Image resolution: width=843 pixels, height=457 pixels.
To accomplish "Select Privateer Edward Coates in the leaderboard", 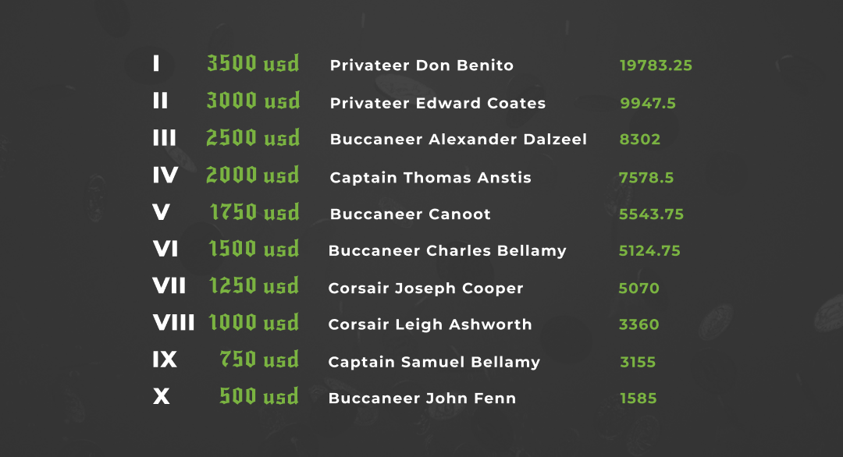I will [x=437, y=103].
